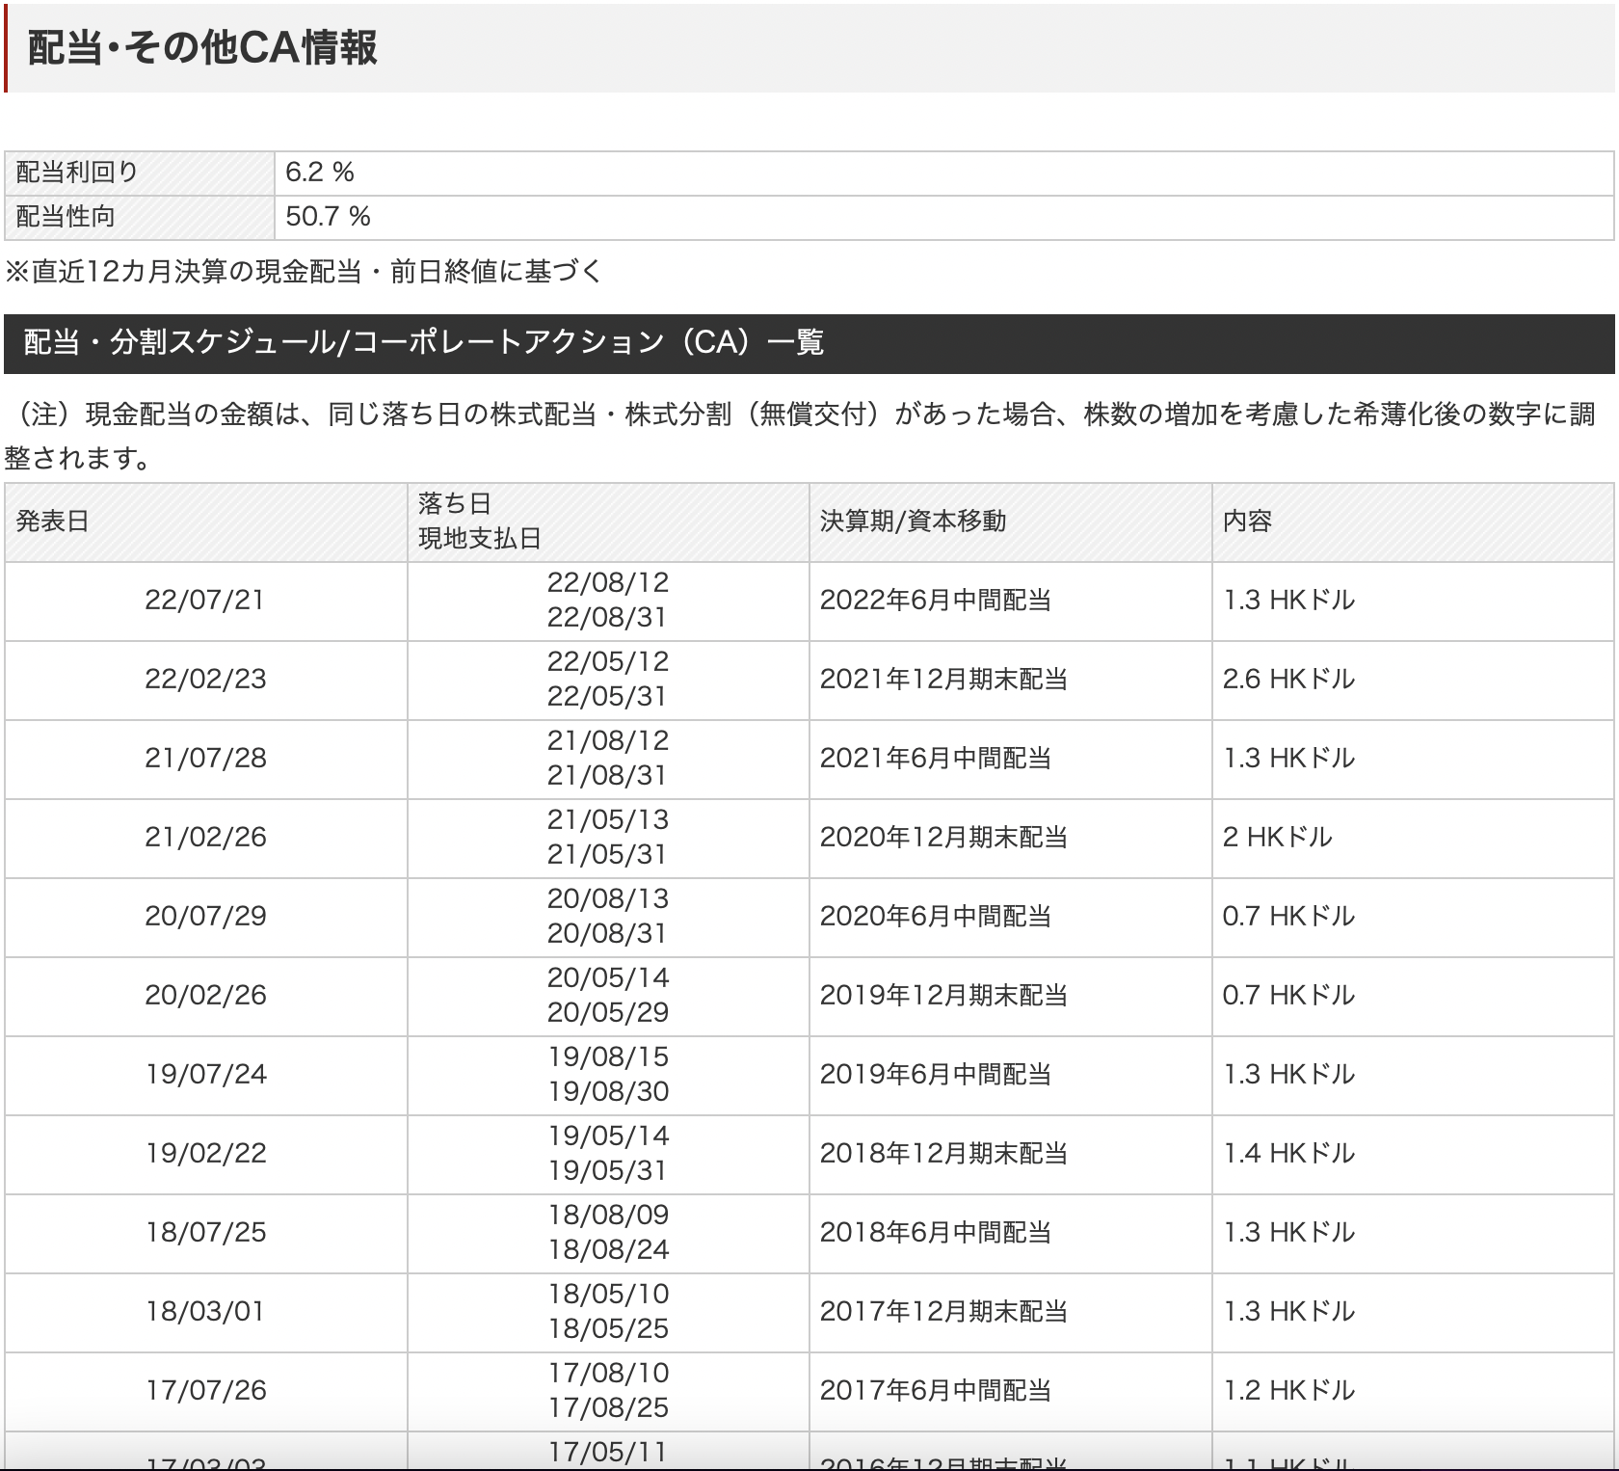
Task: Select ex-date cell 19/08/15
Action: point(608,1076)
